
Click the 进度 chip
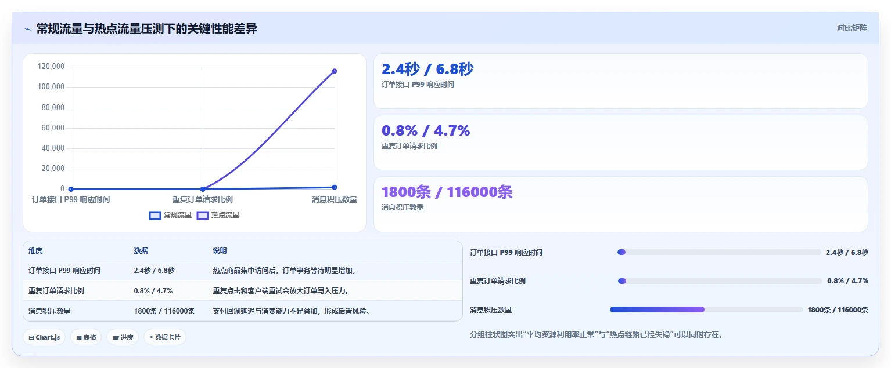coord(123,337)
